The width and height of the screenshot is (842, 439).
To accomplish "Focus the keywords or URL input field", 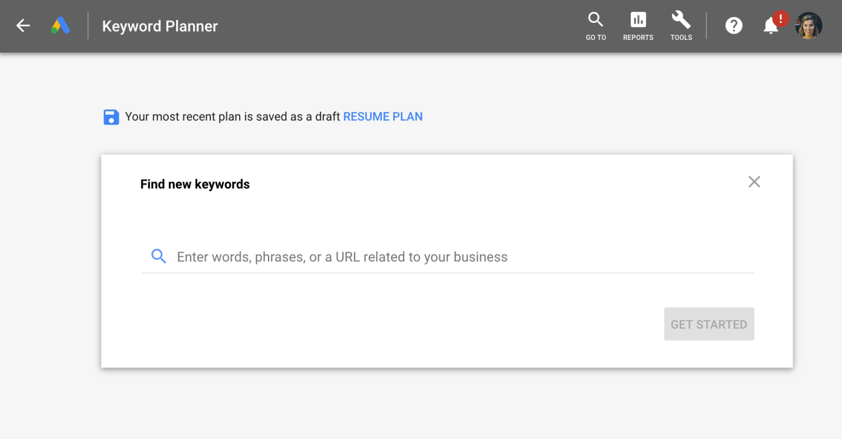I will [x=448, y=257].
